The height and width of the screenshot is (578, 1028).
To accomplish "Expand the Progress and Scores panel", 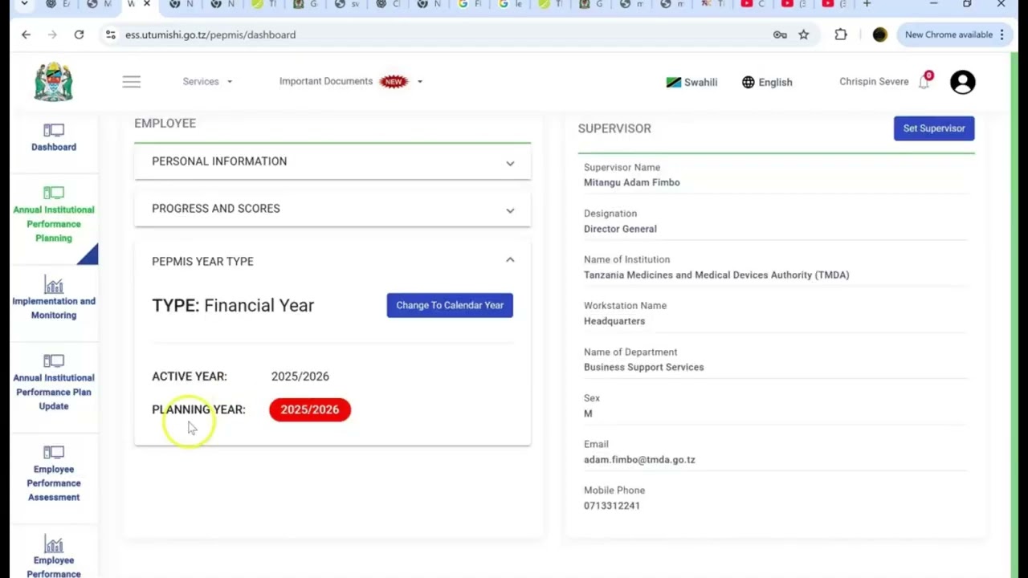I will tap(332, 209).
